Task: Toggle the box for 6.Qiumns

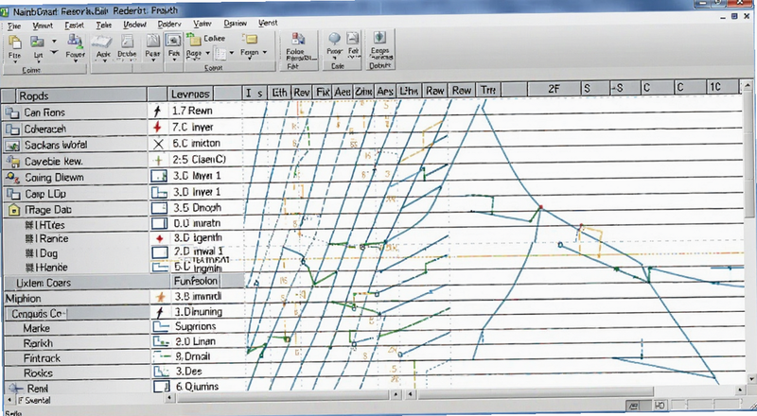Action: point(162,386)
